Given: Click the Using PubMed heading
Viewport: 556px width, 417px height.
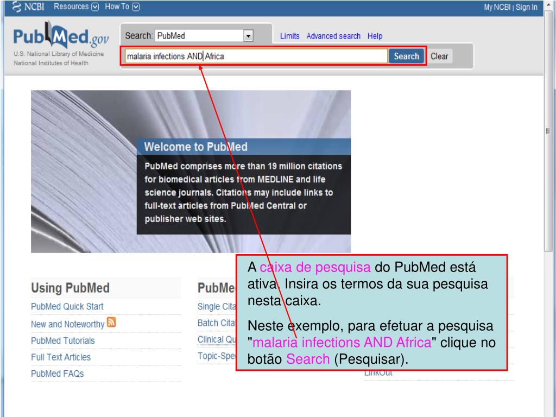Looking at the screenshot, I should 70,288.
